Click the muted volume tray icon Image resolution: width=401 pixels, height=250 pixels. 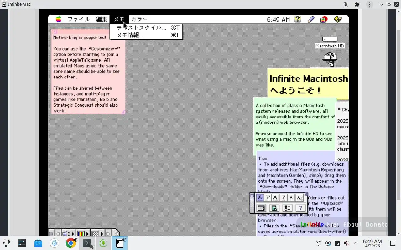pos(346,243)
